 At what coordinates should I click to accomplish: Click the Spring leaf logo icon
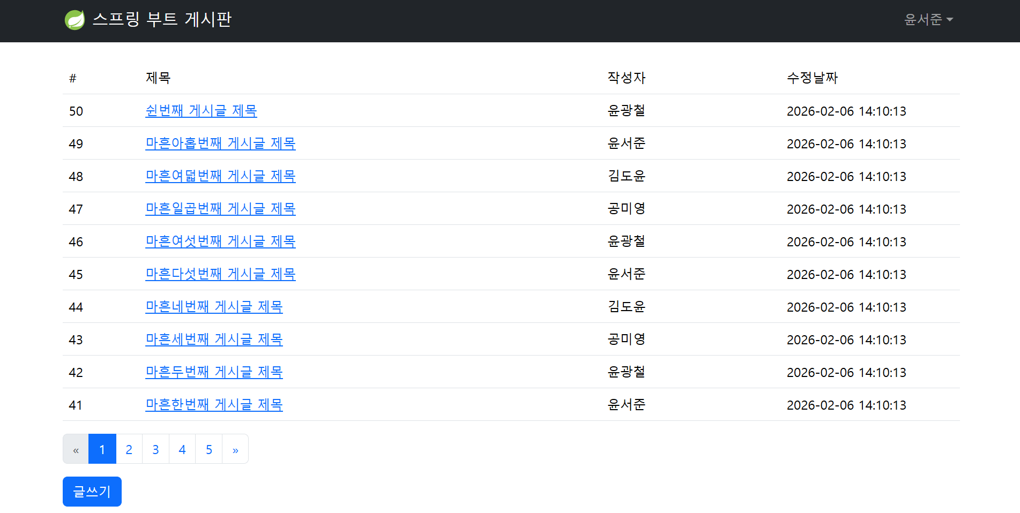click(x=75, y=20)
